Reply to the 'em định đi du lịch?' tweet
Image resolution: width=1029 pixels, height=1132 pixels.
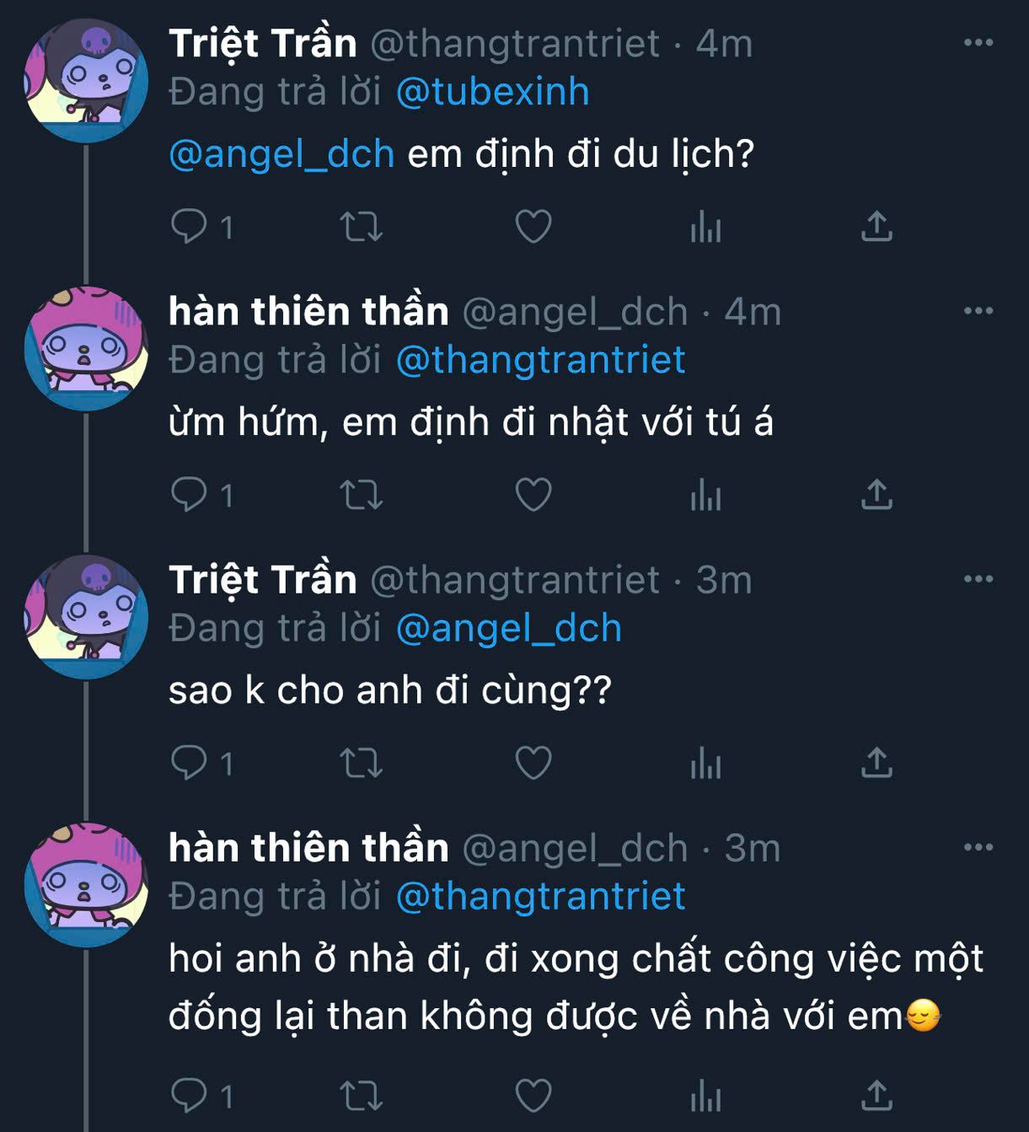coord(189,226)
